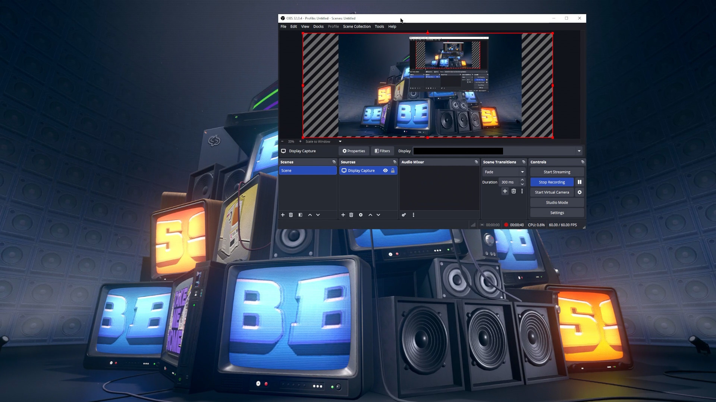The height and width of the screenshot is (402, 716).
Task: Open the Filters button for source
Action: click(x=382, y=151)
